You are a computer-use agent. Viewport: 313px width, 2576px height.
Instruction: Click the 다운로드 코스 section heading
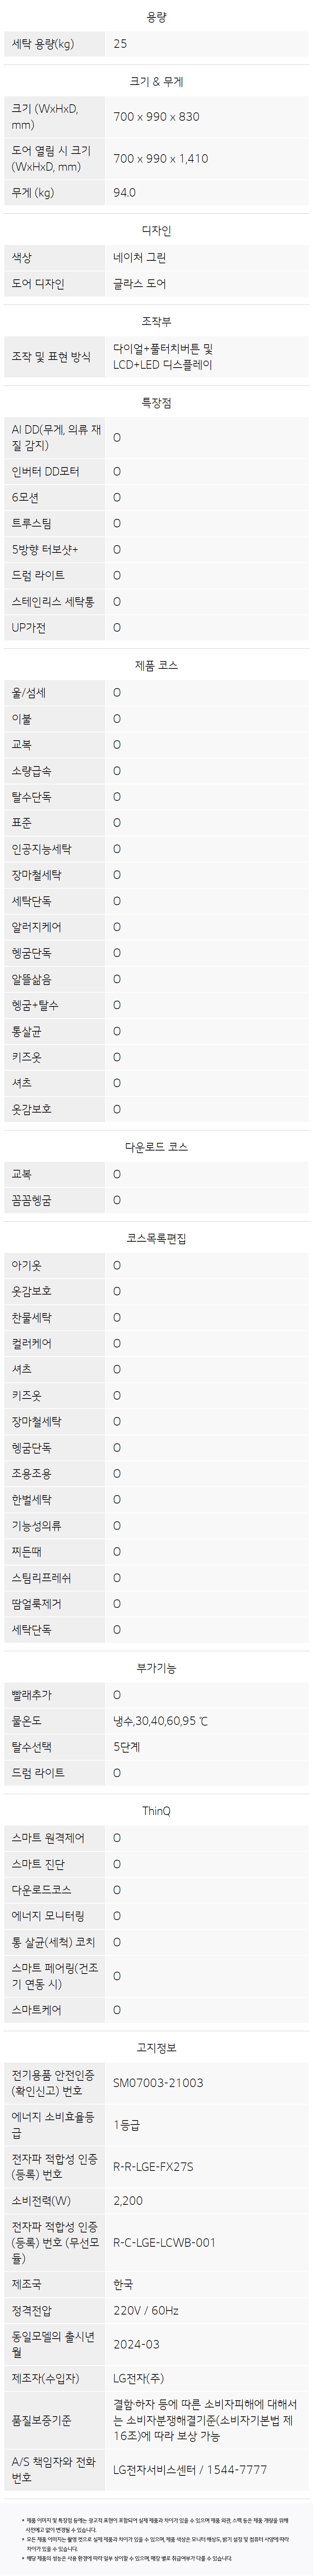[x=156, y=1146]
